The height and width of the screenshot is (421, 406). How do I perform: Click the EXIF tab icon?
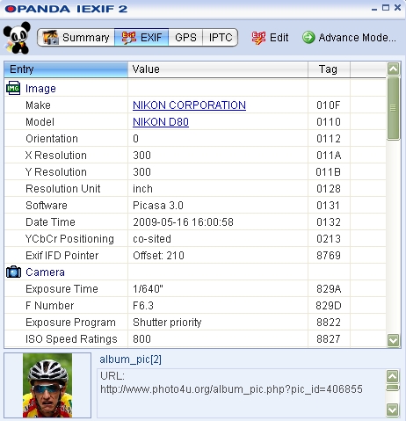(129, 38)
